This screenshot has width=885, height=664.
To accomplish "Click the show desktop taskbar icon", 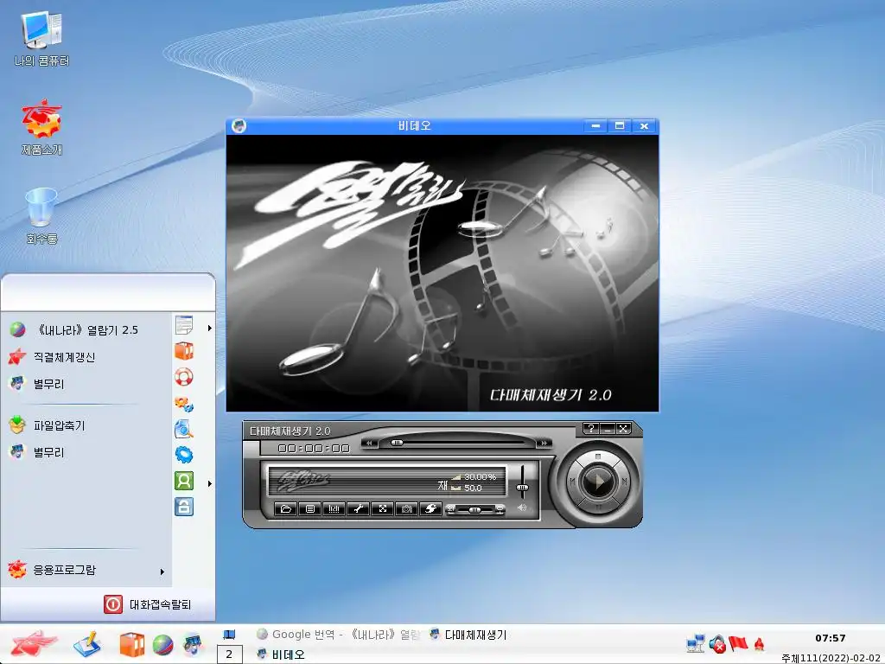I will pos(229,635).
